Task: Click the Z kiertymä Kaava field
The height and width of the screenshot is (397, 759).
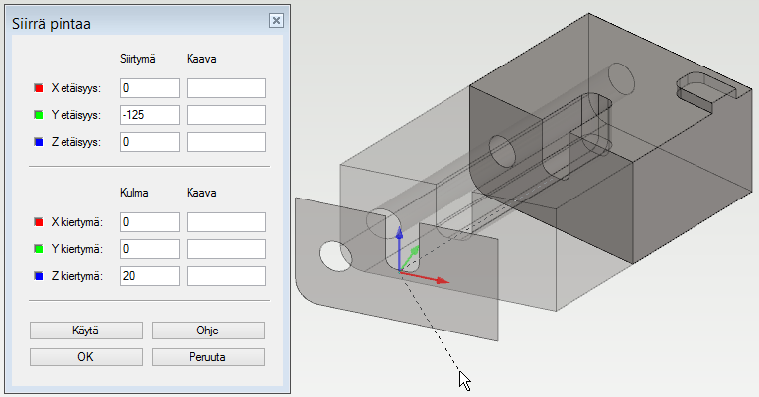Action: pos(225,276)
